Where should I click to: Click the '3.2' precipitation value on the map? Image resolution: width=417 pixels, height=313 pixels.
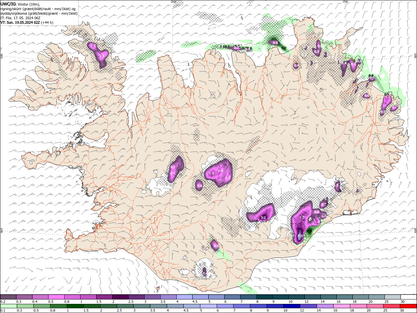(x=264, y=218)
